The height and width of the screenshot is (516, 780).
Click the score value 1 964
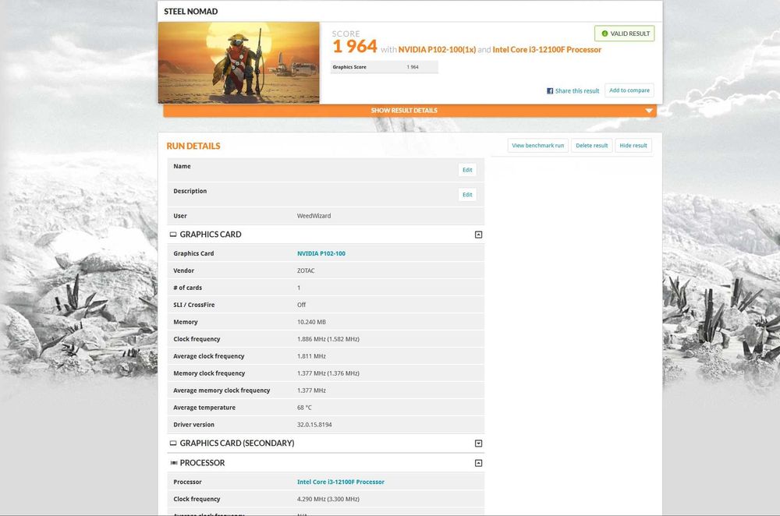[355, 47]
